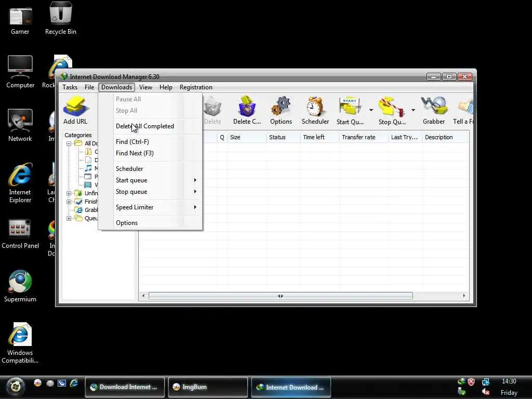Select the Internet Explorer desktop icon

tap(20, 183)
